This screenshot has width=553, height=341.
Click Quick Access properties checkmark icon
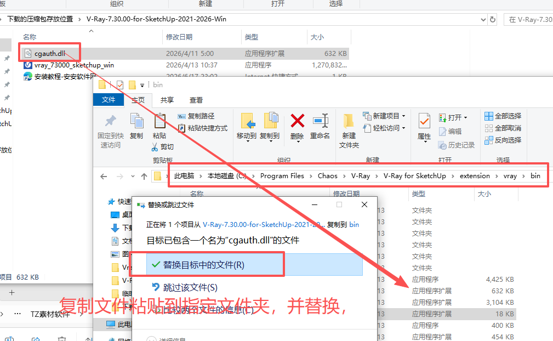pos(120,84)
